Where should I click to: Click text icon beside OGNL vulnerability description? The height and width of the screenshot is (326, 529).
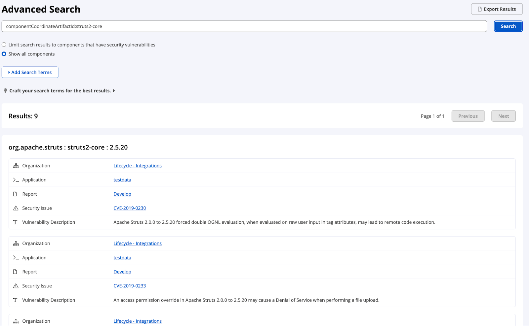[15, 222]
